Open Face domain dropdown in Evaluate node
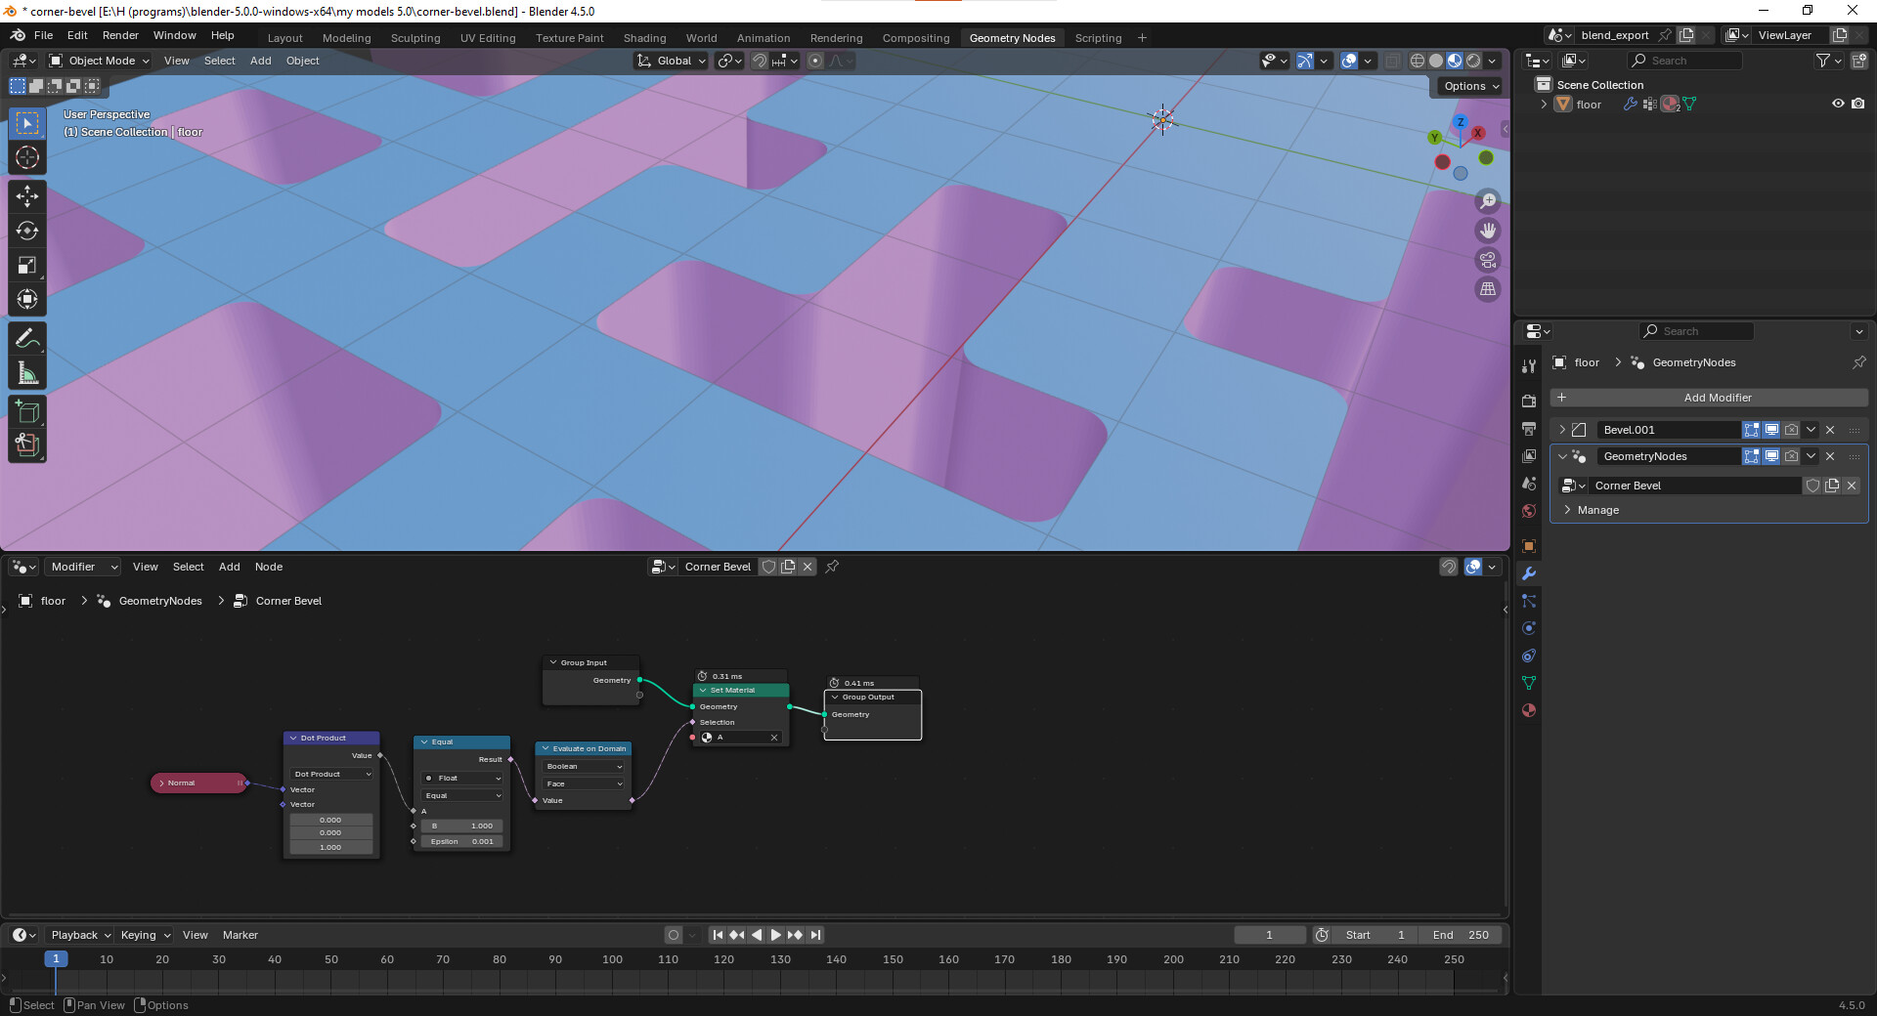1877x1016 pixels. point(584,783)
